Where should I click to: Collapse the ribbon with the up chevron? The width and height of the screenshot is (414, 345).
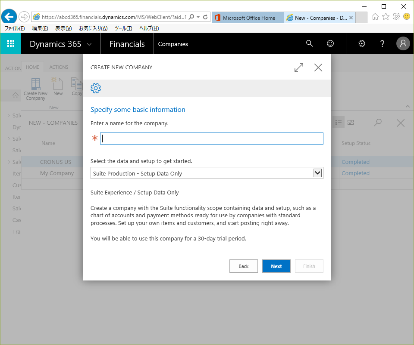coord(408,106)
